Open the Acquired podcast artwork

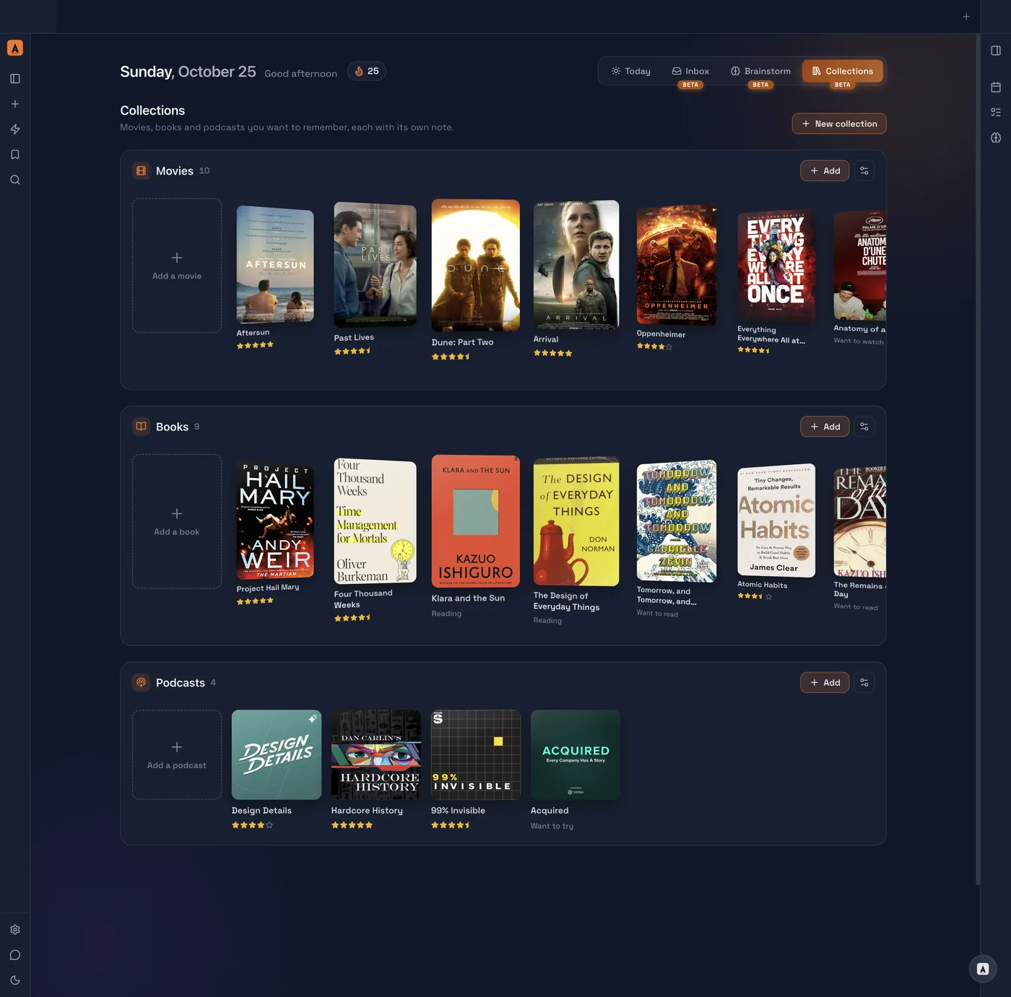tap(576, 754)
